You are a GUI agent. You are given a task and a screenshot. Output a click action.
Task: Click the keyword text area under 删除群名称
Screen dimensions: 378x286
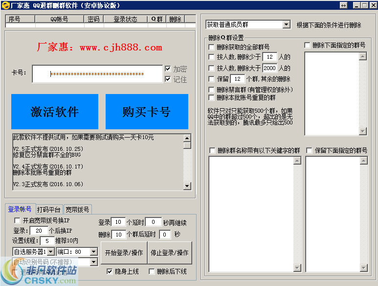[251, 214]
